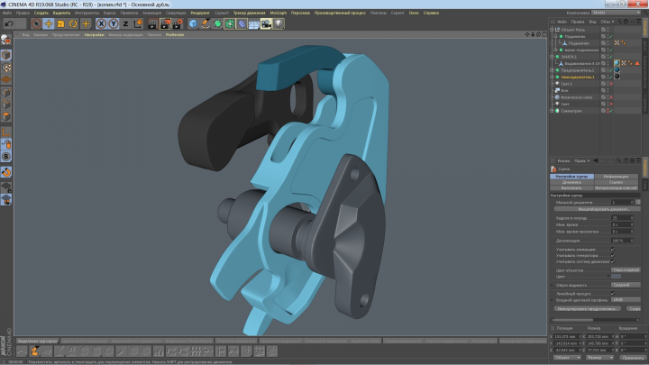Image resolution: width=649 pixels, height=365 pixels.
Task: Click the search magnifier in Object Manager
Action: 619,22
